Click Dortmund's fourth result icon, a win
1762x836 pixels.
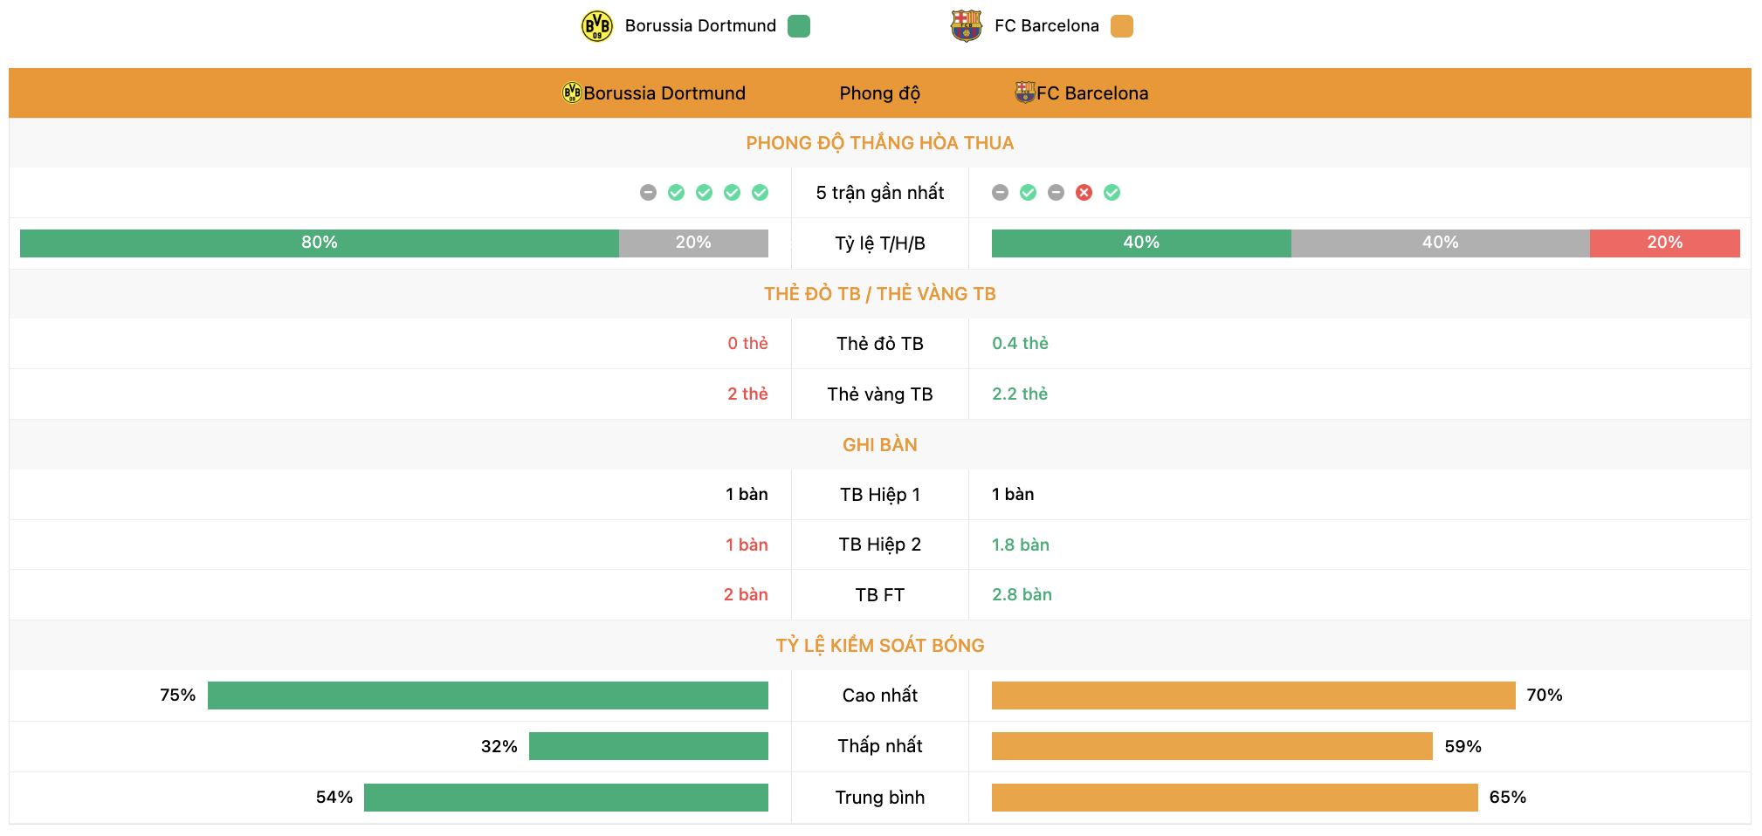[732, 193]
